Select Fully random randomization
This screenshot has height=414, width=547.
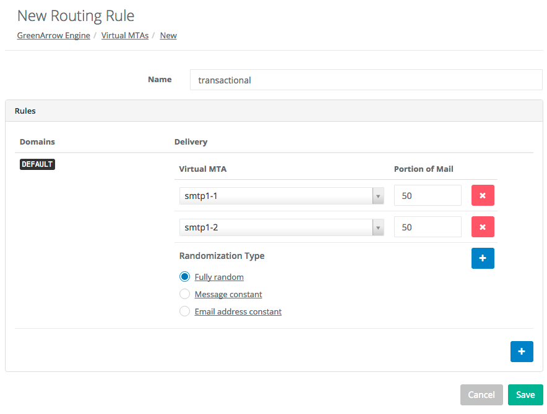tap(184, 277)
